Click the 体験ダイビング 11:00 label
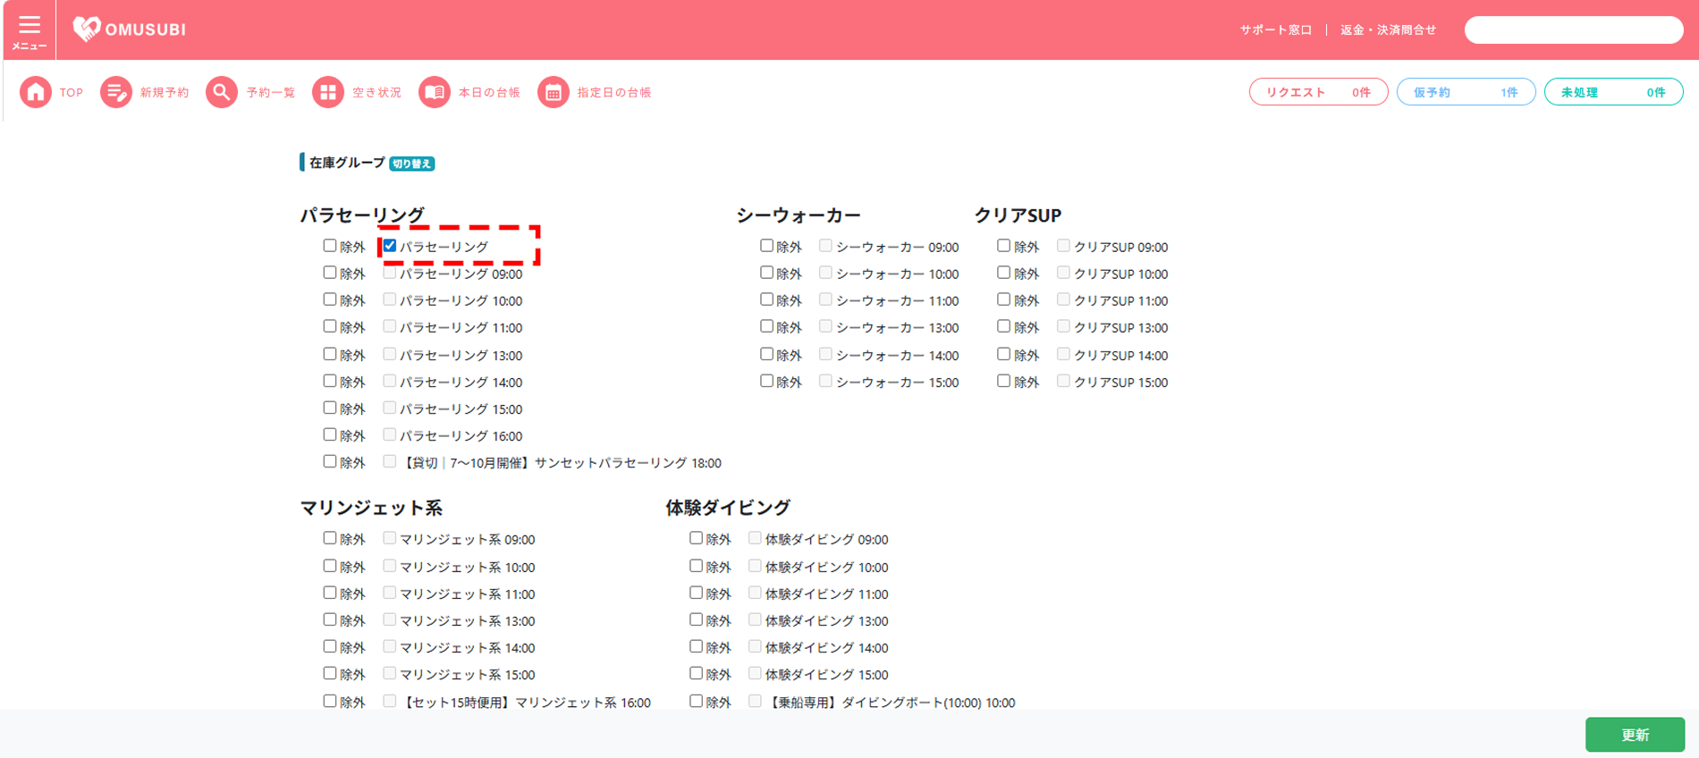This screenshot has width=1699, height=758. (x=826, y=594)
